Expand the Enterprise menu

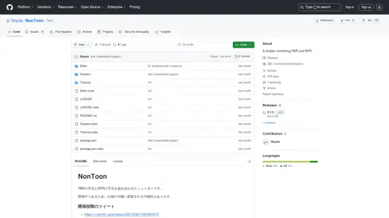[116, 7]
